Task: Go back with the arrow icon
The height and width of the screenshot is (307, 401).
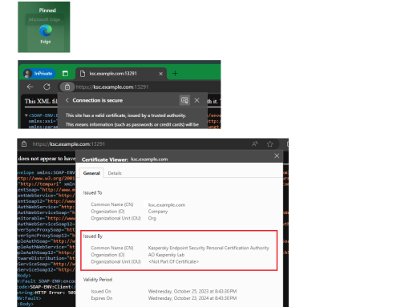Action: pos(30,87)
